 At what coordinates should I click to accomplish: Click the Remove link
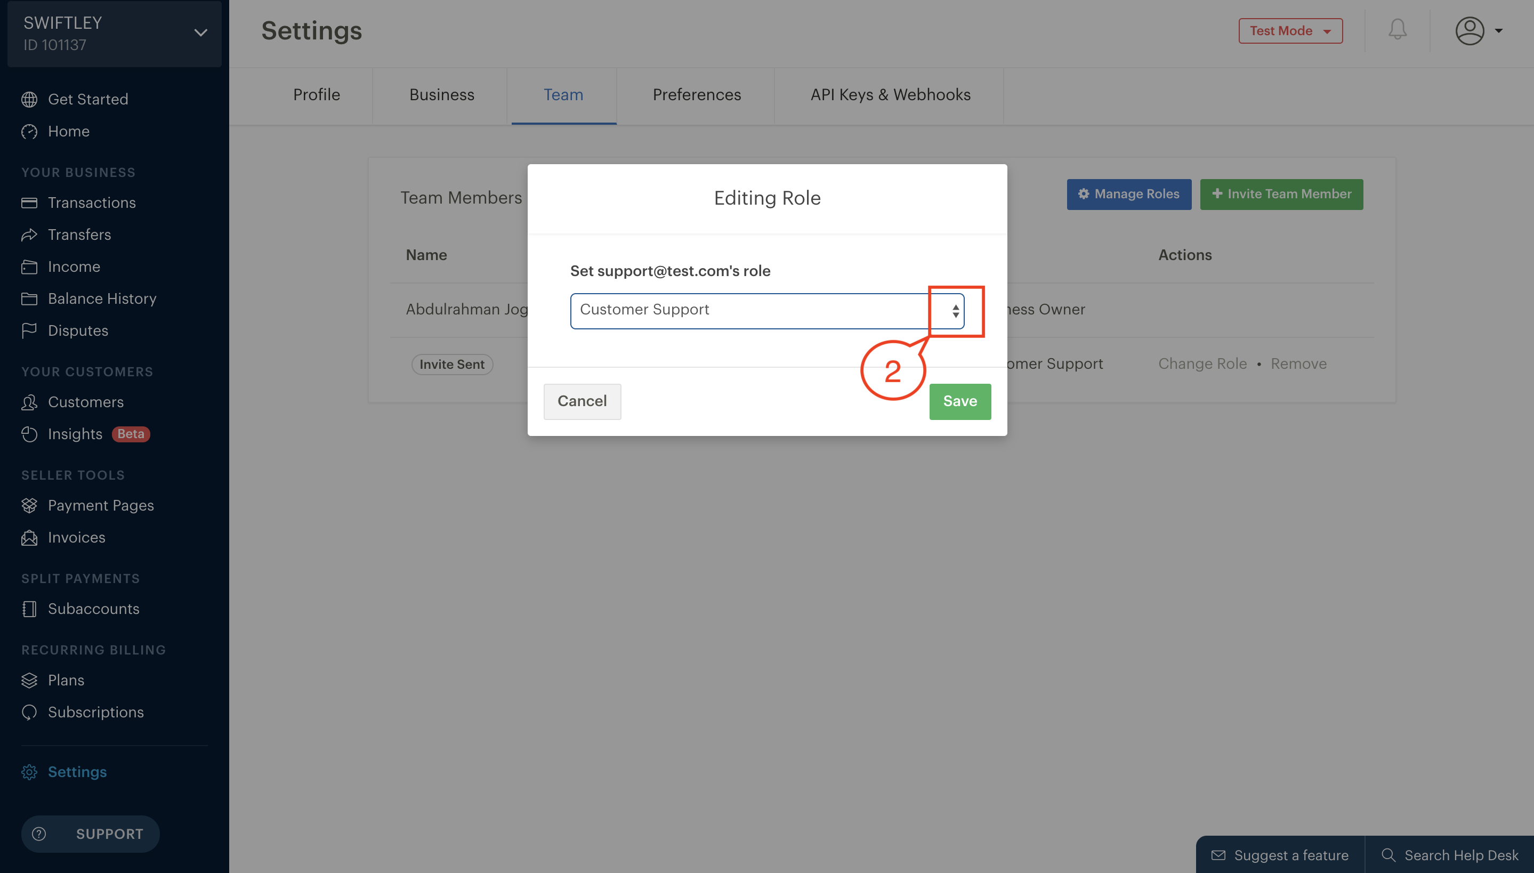click(x=1298, y=364)
